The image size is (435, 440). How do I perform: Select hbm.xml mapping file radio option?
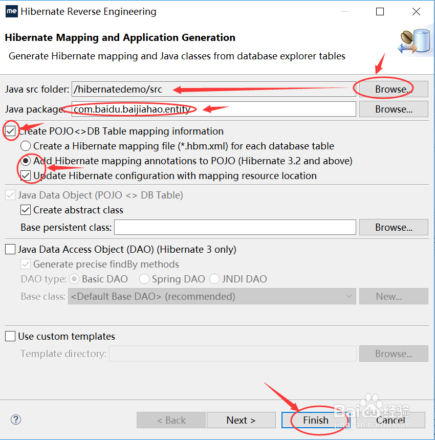(26, 146)
